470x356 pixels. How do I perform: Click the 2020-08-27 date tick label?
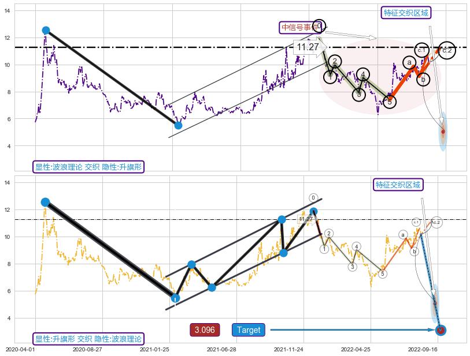pyautogui.click(x=87, y=350)
